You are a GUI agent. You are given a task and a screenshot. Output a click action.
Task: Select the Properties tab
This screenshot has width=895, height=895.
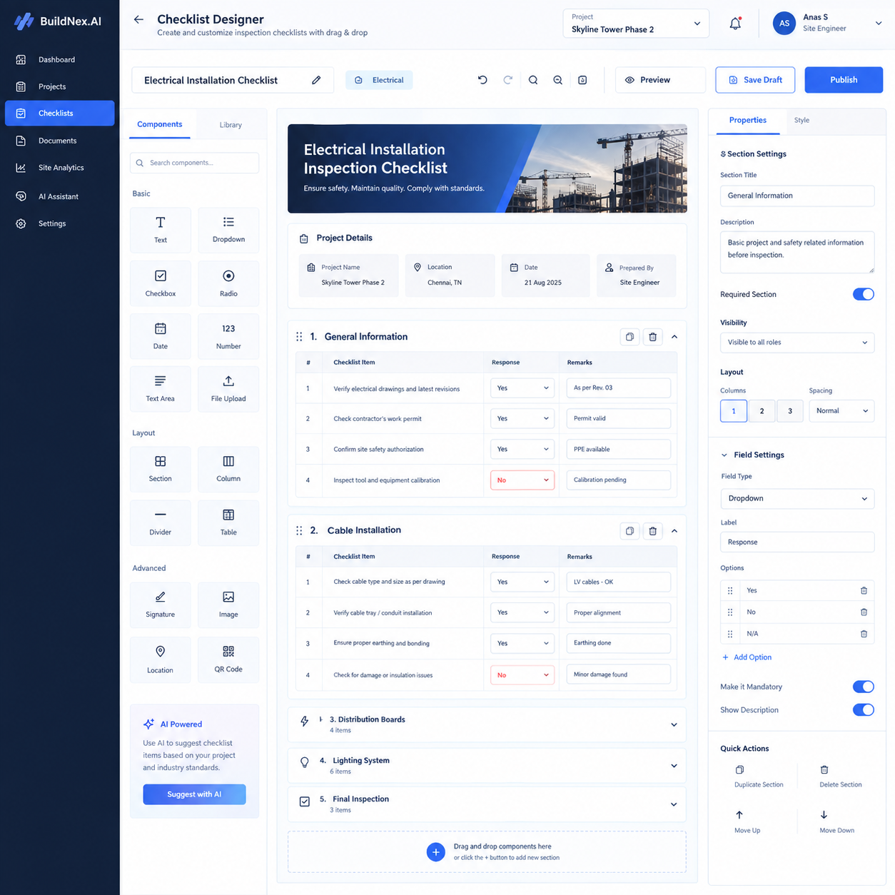[748, 120]
